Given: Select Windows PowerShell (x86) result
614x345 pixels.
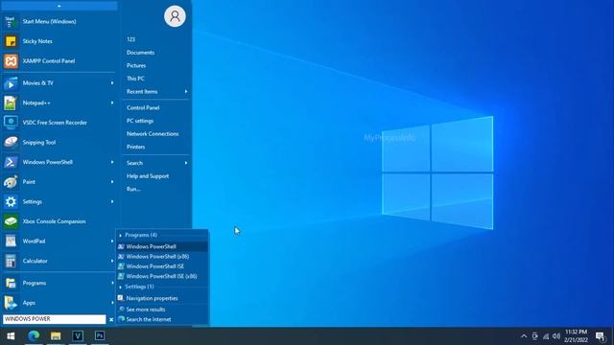Looking at the screenshot, I should click(162, 257).
